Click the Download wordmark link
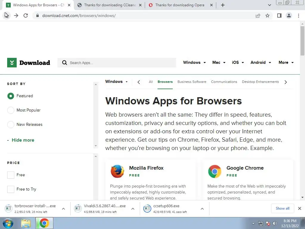This screenshot has width=305, height=229. [x=35, y=63]
